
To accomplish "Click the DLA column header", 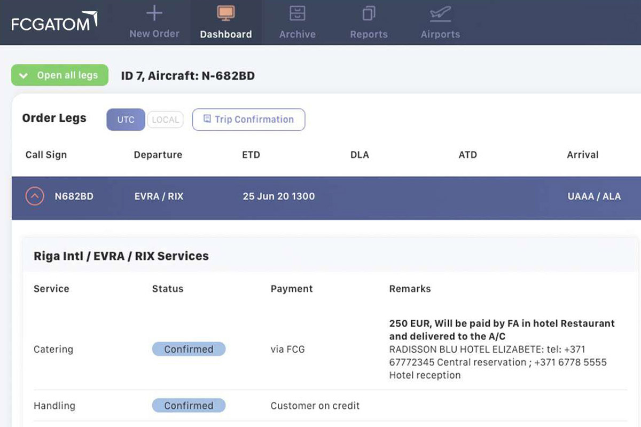I will tap(359, 155).
